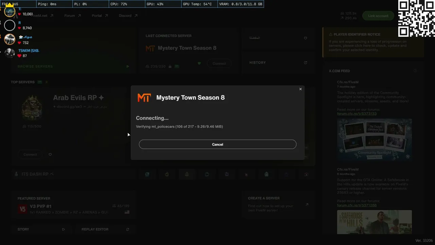Viewport: 435px width, 245px height.
Task: Click the help icon beside X.COM FEED
Action: (415, 71)
